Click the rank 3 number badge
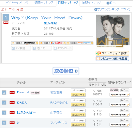 click(4, 103)
